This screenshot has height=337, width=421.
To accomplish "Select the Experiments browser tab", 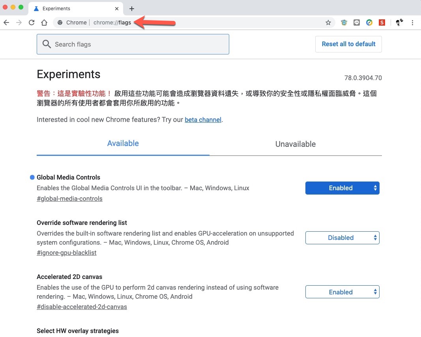I will pyautogui.click(x=76, y=9).
